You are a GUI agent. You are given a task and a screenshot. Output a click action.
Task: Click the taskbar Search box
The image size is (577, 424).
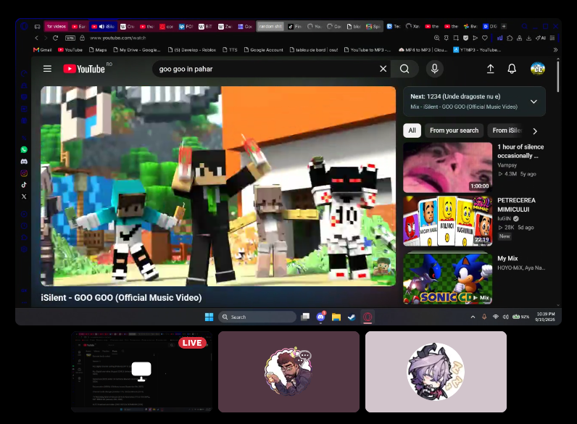click(257, 317)
